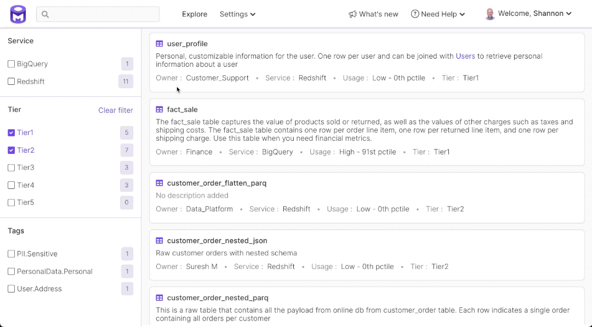Click Shannon's profile avatar

coord(490,14)
